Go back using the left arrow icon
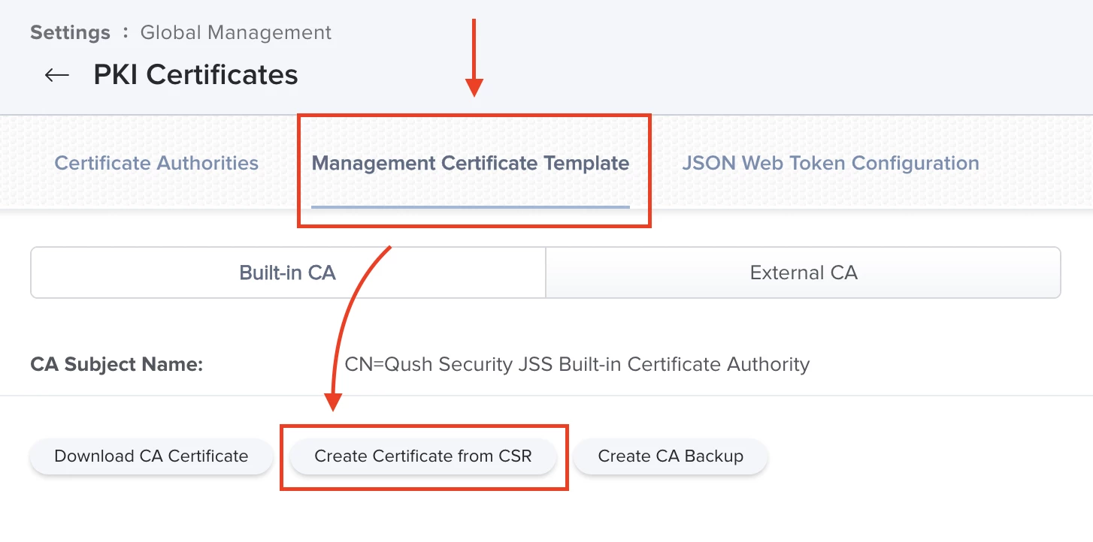This screenshot has height=542, width=1093. 57,75
